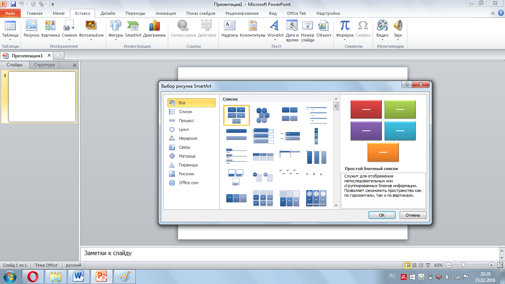This screenshot has width=505, height=284.
Task: Expand the Видео dropdown arrow
Action: pos(382,40)
